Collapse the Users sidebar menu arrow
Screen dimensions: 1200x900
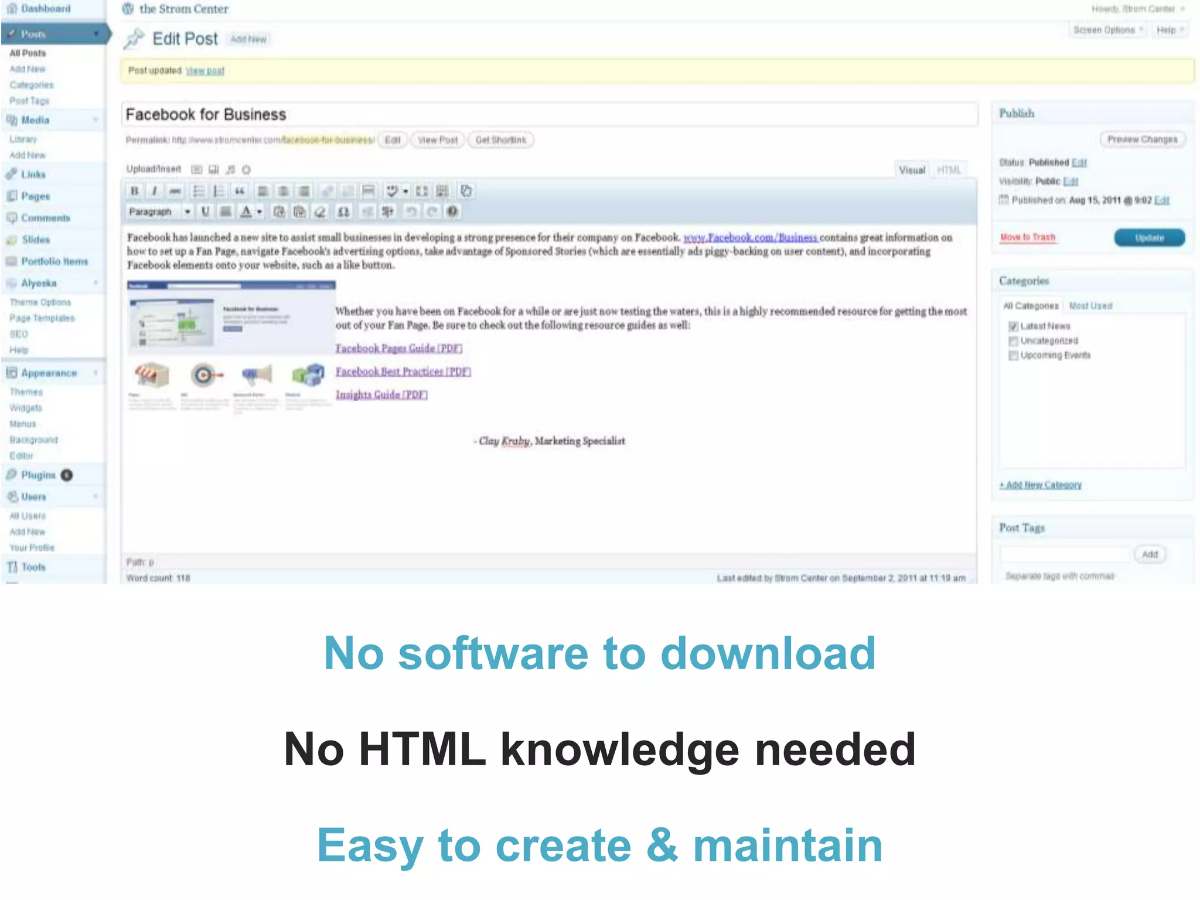[x=96, y=497]
